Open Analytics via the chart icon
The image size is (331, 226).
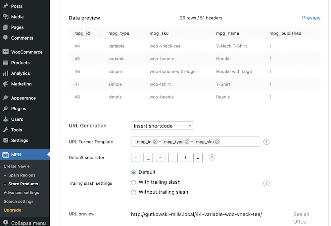tap(6, 73)
